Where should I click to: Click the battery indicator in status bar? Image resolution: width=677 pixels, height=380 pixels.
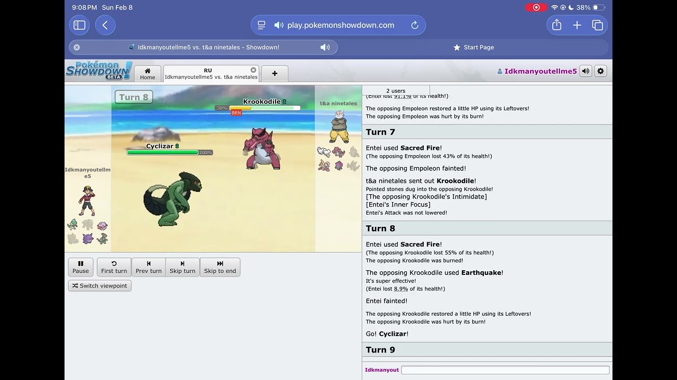coord(598,7)
